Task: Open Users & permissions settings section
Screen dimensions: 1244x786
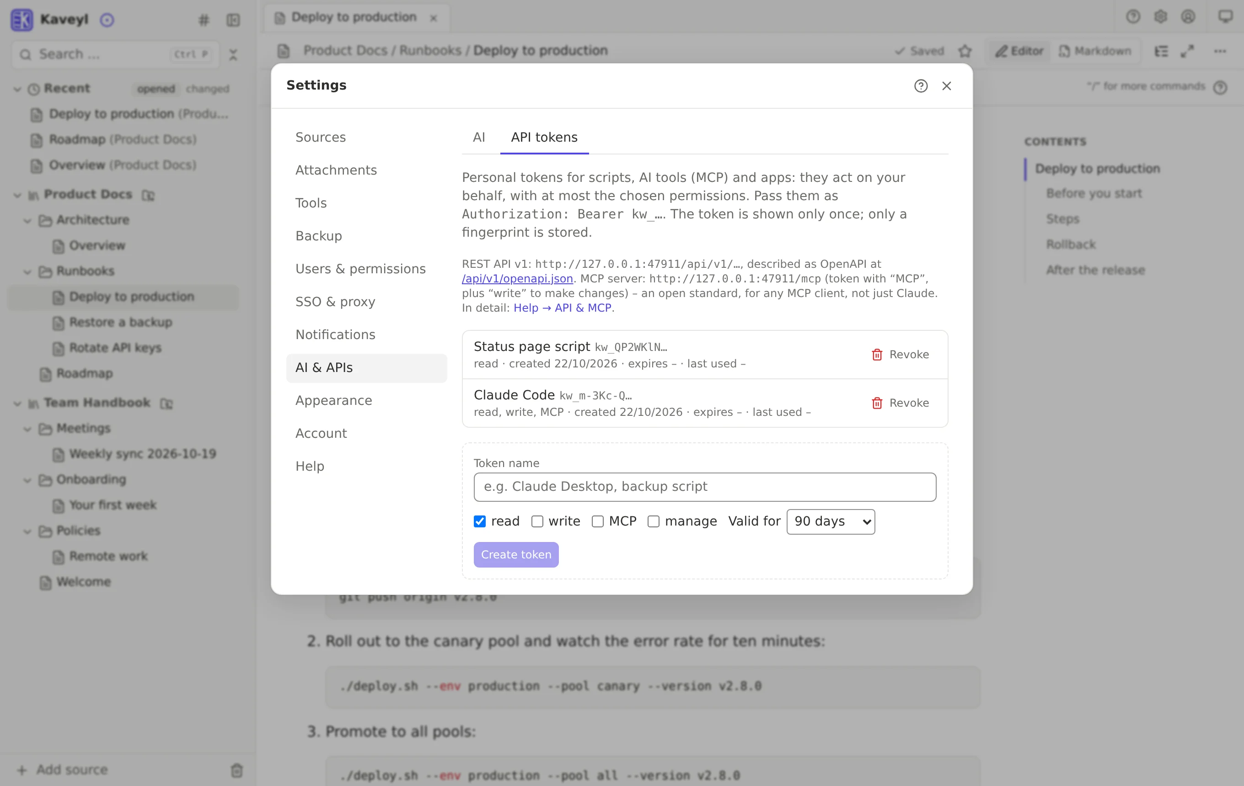Action: tap(360, 269)
